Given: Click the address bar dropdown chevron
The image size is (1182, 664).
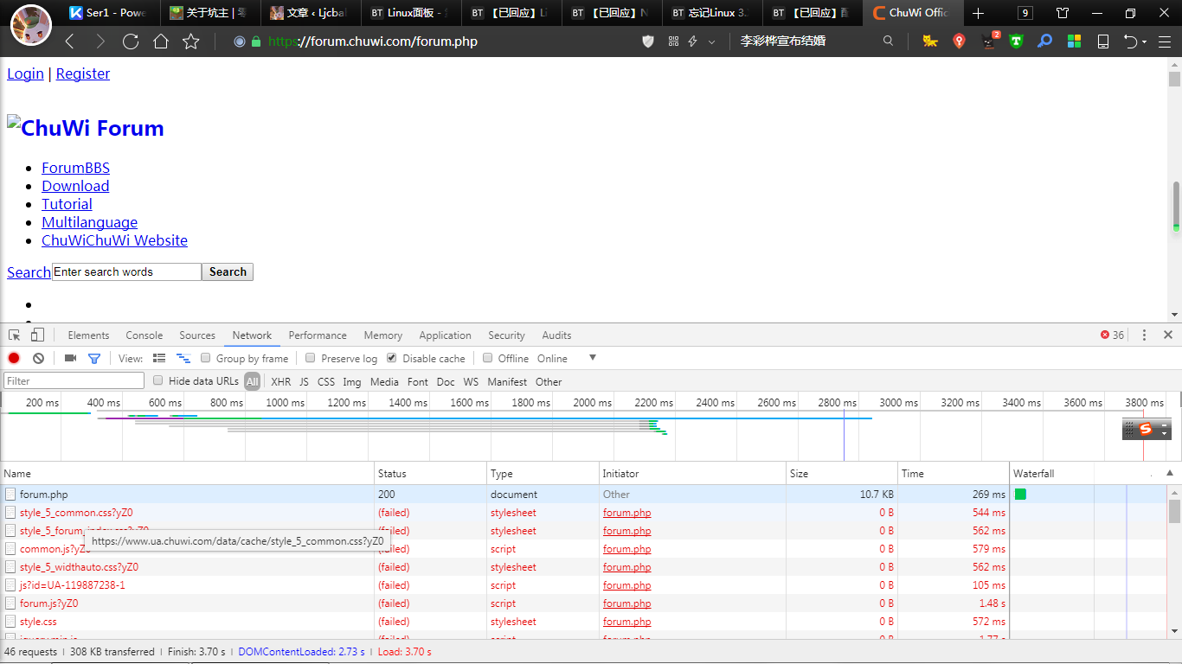Looking at the screenshot, I should tap(712, 41).
